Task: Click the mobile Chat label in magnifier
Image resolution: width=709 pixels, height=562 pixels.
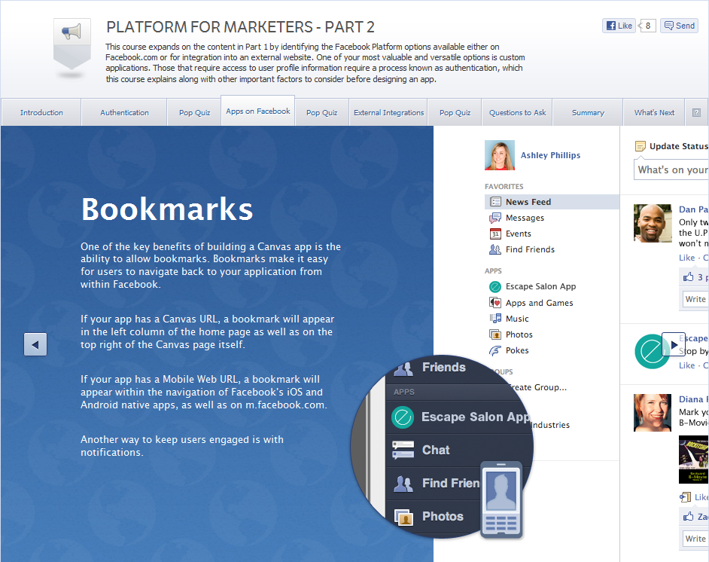Action: tap(436, 451)
